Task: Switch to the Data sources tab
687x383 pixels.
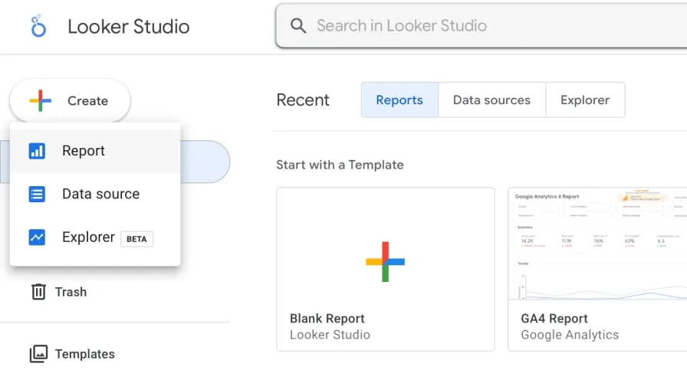Action: (x=491, y=100)
